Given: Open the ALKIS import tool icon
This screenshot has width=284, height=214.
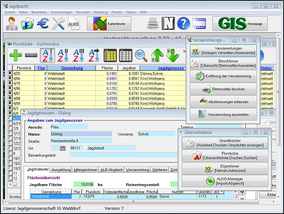Looking at the screenshot, I should (74, 24).
